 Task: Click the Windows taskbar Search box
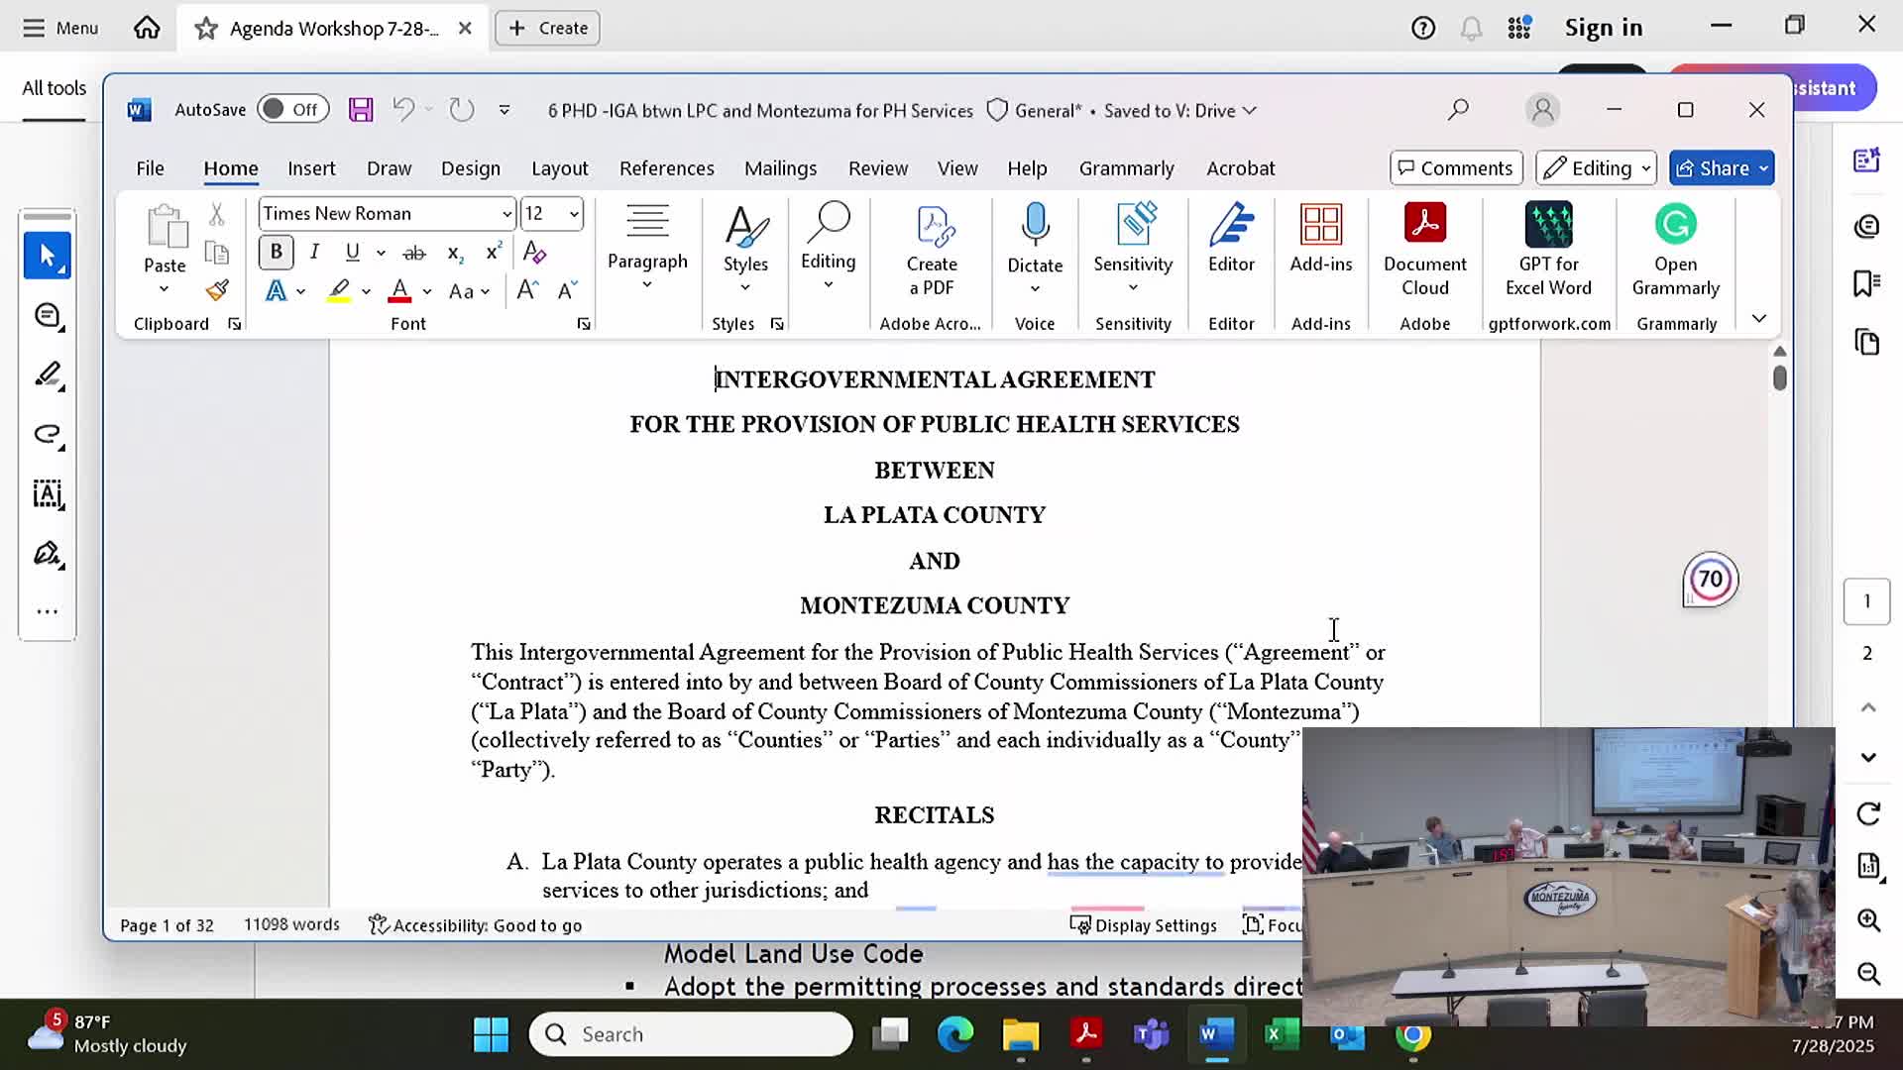691,1034
